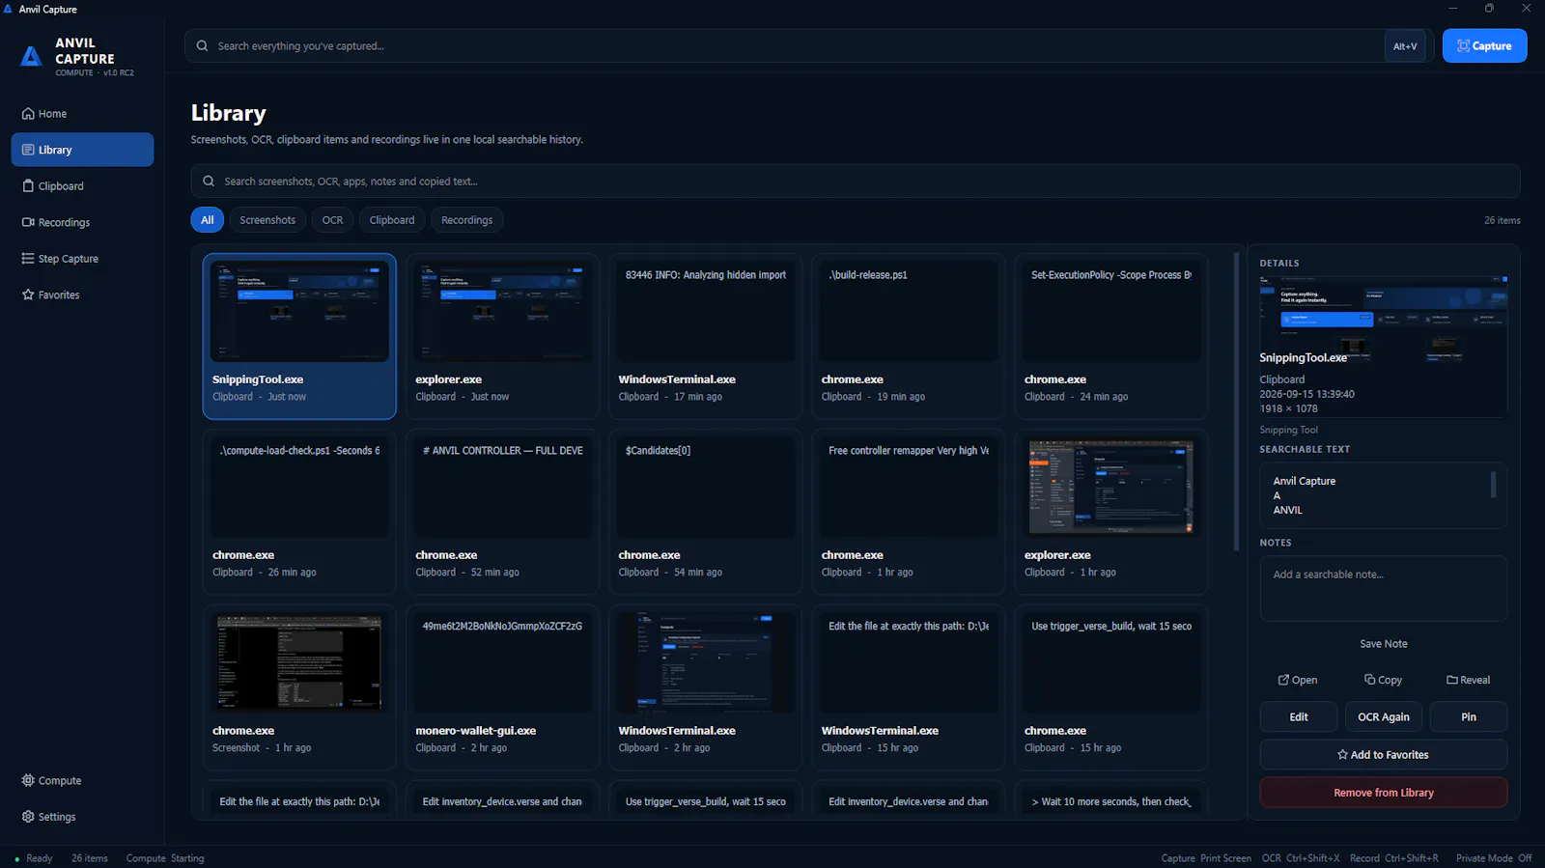Click magnifier icon in Library search
Viewport: 1545px width, 868px height.
[209, 182]
